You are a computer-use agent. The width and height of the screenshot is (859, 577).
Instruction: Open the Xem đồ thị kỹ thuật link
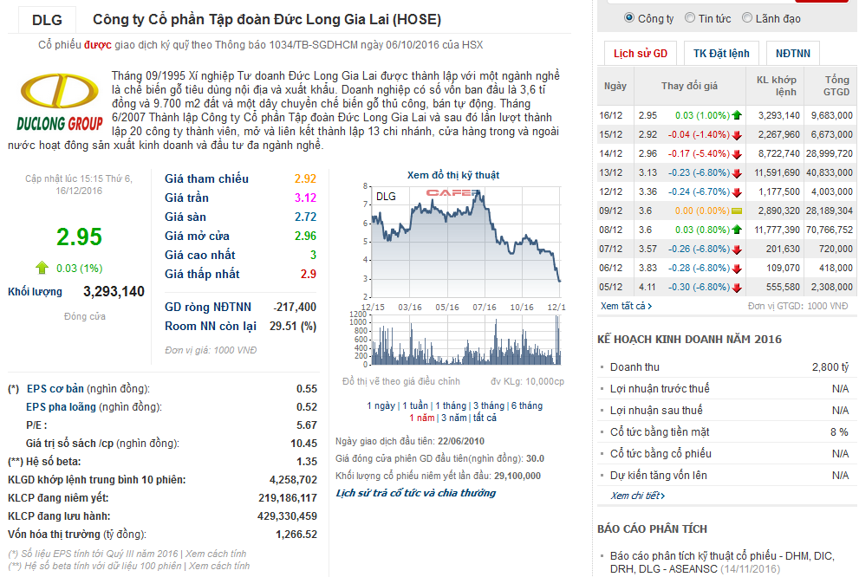coord(452,175)
